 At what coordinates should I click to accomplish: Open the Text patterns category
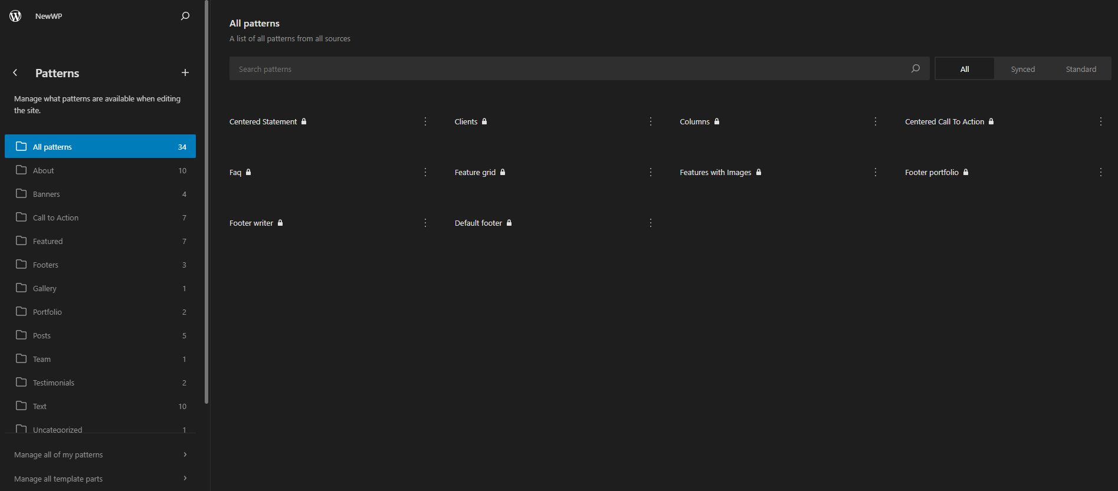[100, 406]
